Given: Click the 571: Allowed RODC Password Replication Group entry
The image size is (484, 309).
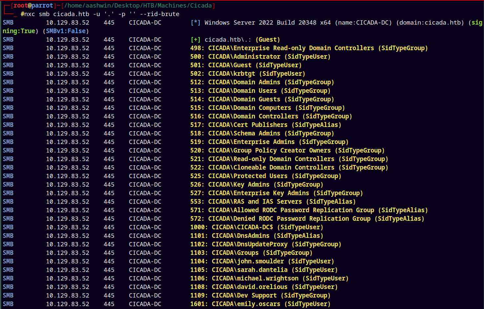Looking at the screenshot, I should (309, 210).
